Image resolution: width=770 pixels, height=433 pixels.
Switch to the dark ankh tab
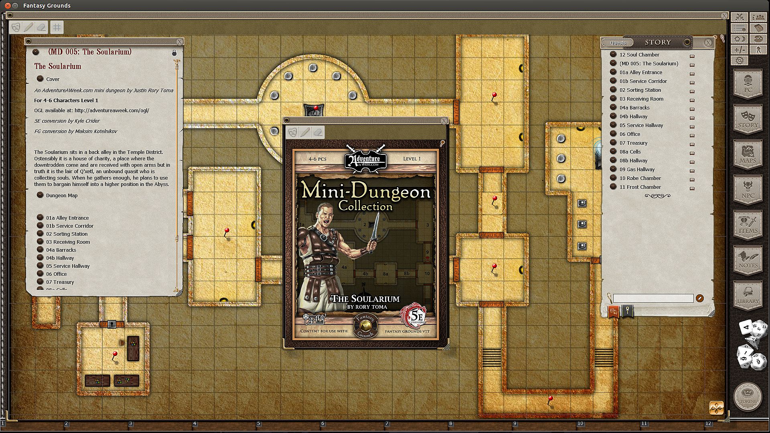coord(628,311)
